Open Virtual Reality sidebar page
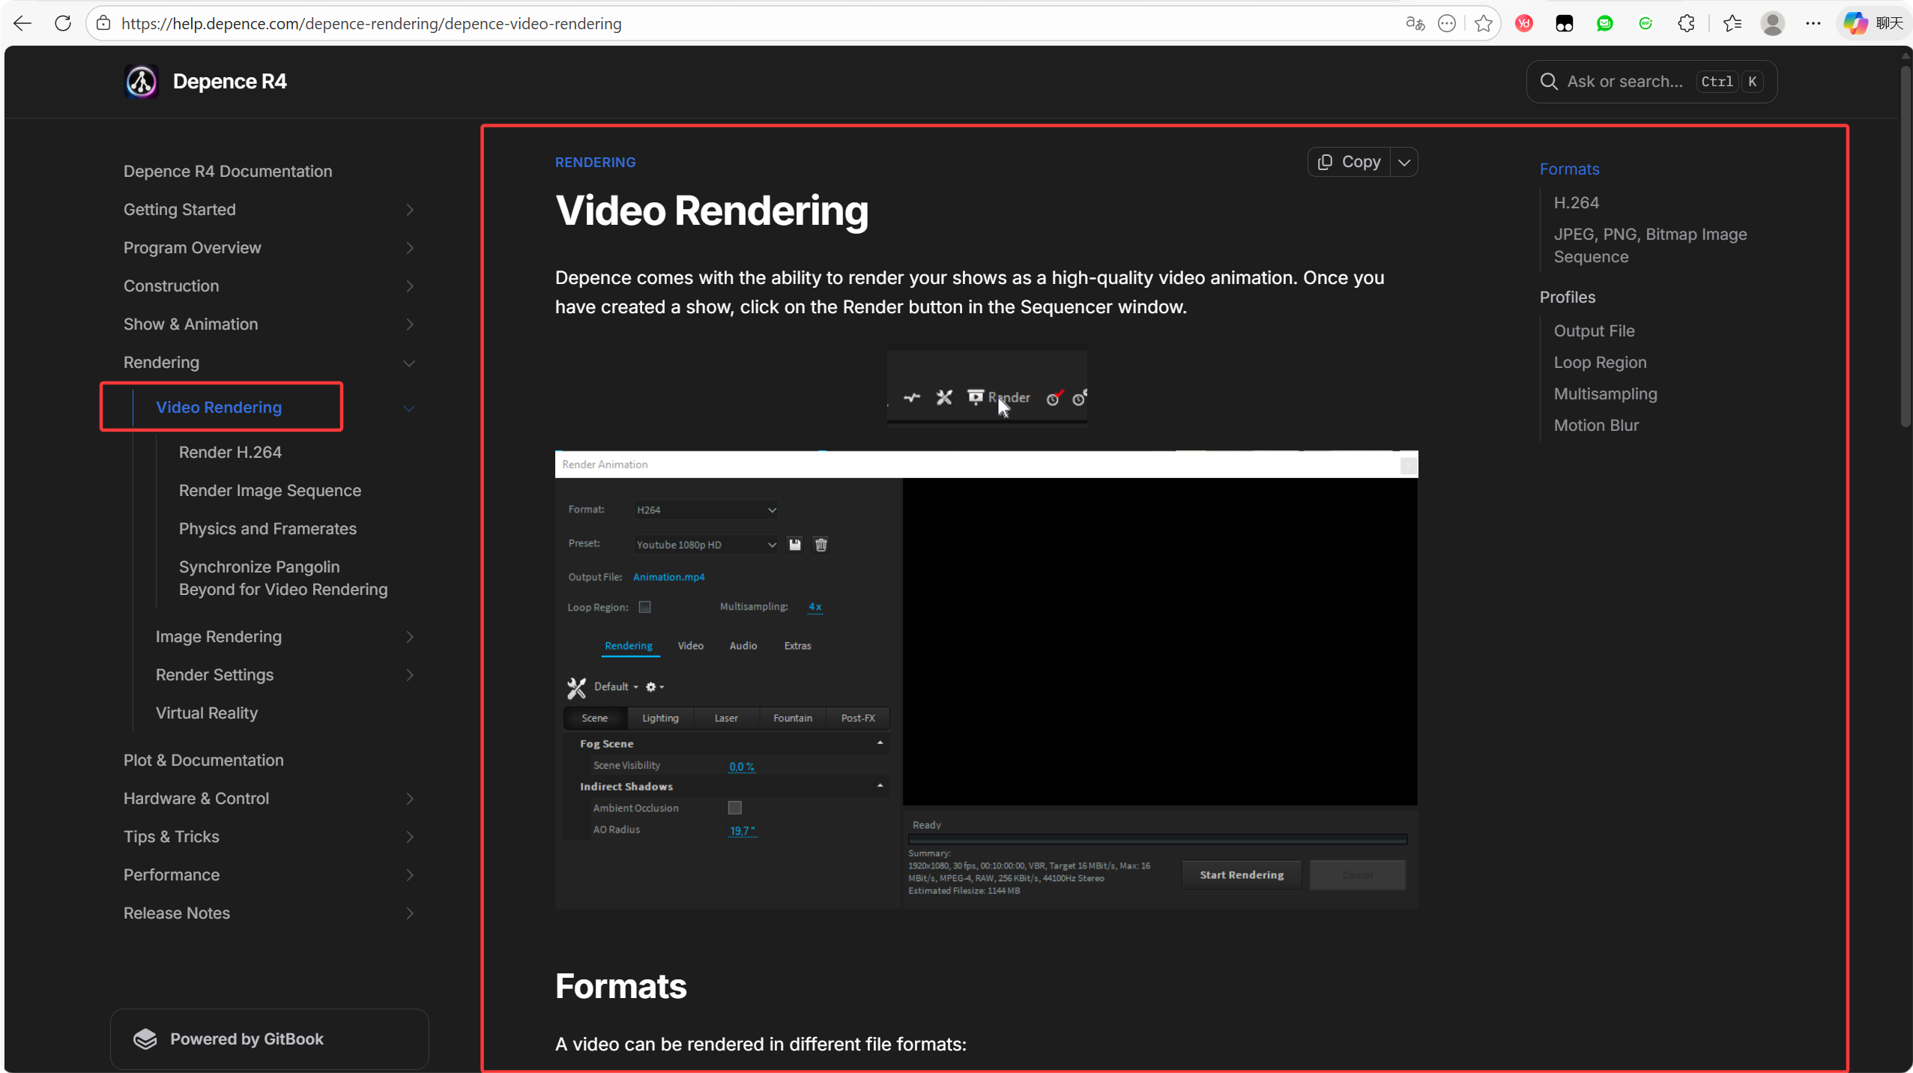This screenshot has width=1913, height=1073. 207,713
